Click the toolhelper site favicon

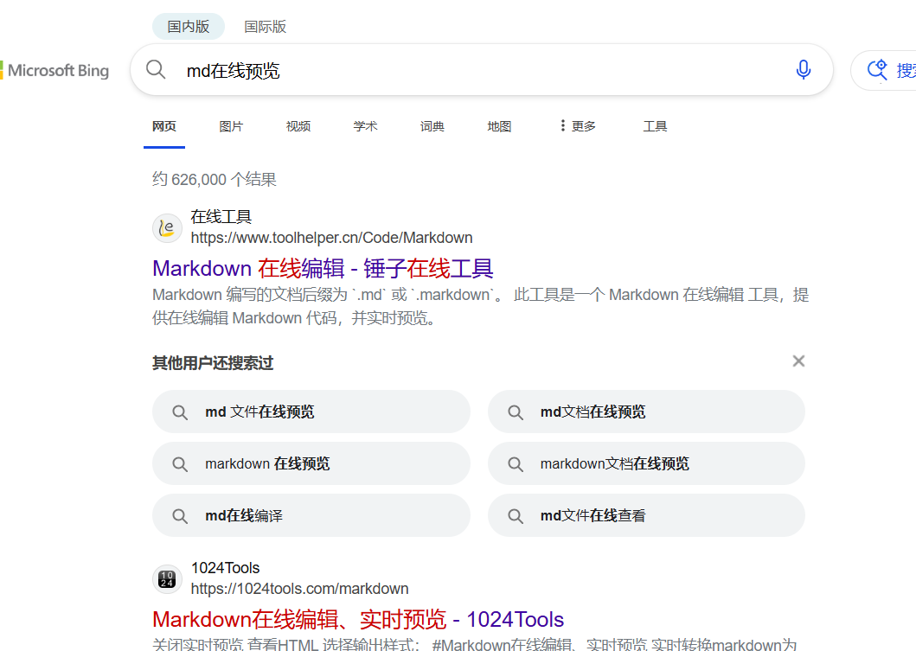point(167,227)
